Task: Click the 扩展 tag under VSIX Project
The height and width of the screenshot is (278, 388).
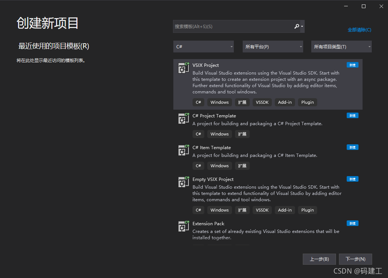Action: (x=242, y=102)
